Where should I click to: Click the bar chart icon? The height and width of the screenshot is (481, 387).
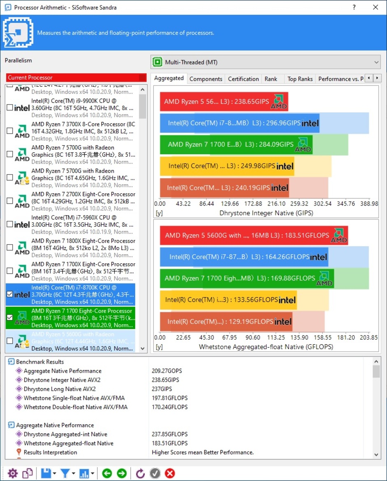(x=84, y=473)
